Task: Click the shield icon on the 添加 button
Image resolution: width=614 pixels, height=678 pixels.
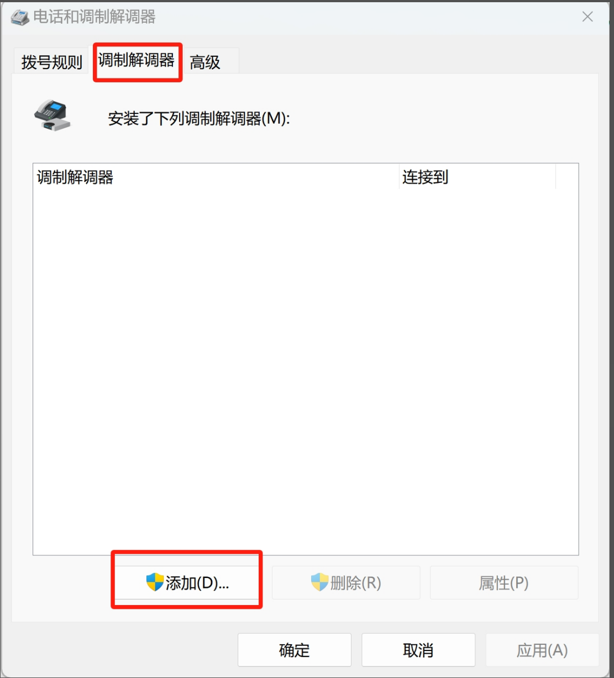Action: pos(155,582)
